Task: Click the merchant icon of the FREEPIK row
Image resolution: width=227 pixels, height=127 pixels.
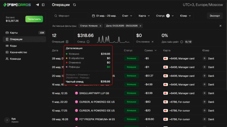Action: click(76, 119)
